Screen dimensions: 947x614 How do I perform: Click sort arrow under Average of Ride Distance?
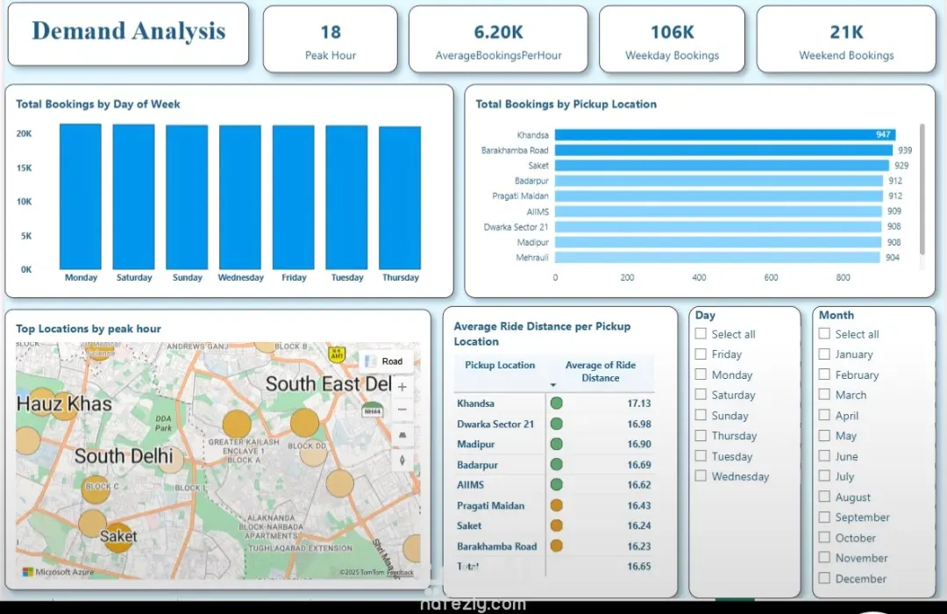click(552, 385)
